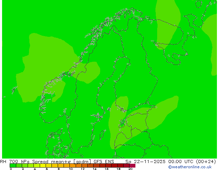Viewport: 219px width, 170px height.
Task: Click legend scale number '20'
Action: point(131,169)
